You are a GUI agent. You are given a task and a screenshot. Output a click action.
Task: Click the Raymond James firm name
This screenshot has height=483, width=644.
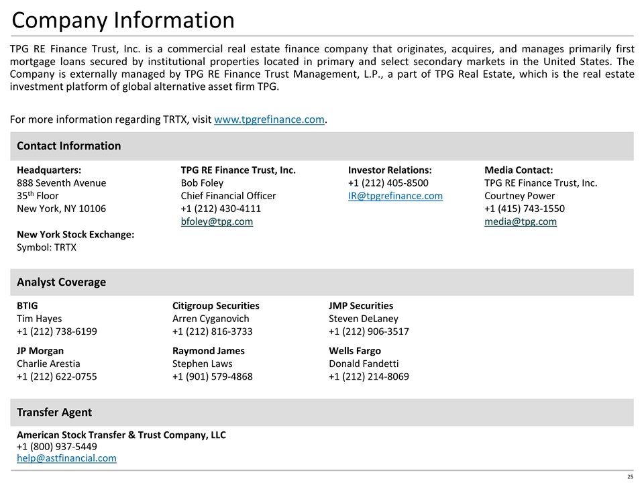tap(208, 351)
